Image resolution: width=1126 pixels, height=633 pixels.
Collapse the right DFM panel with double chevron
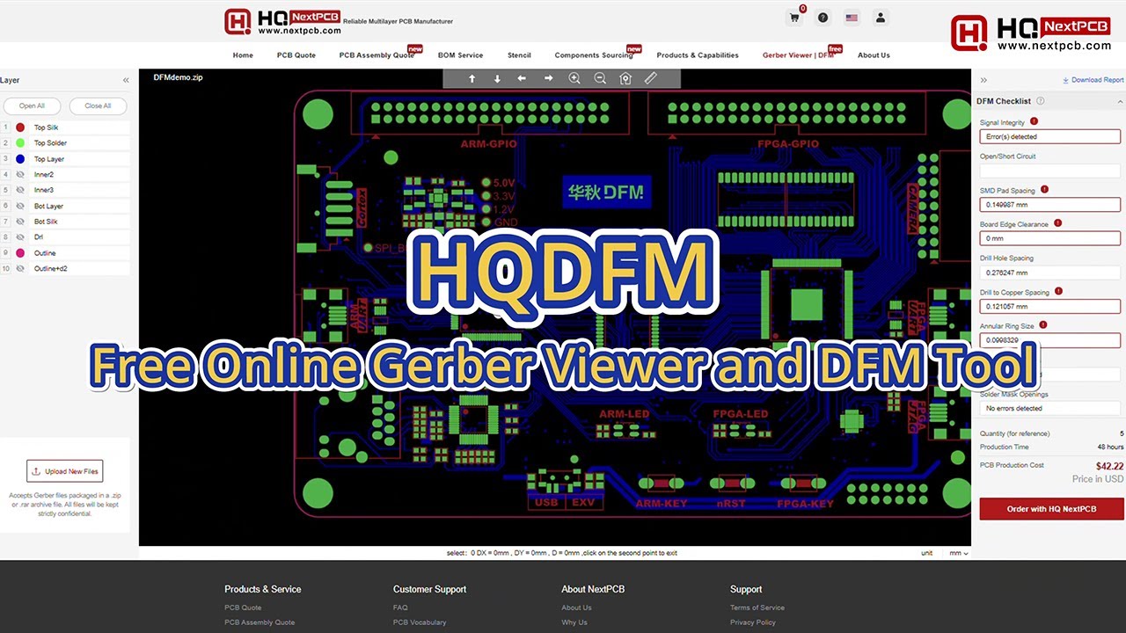tap(983, 80)
